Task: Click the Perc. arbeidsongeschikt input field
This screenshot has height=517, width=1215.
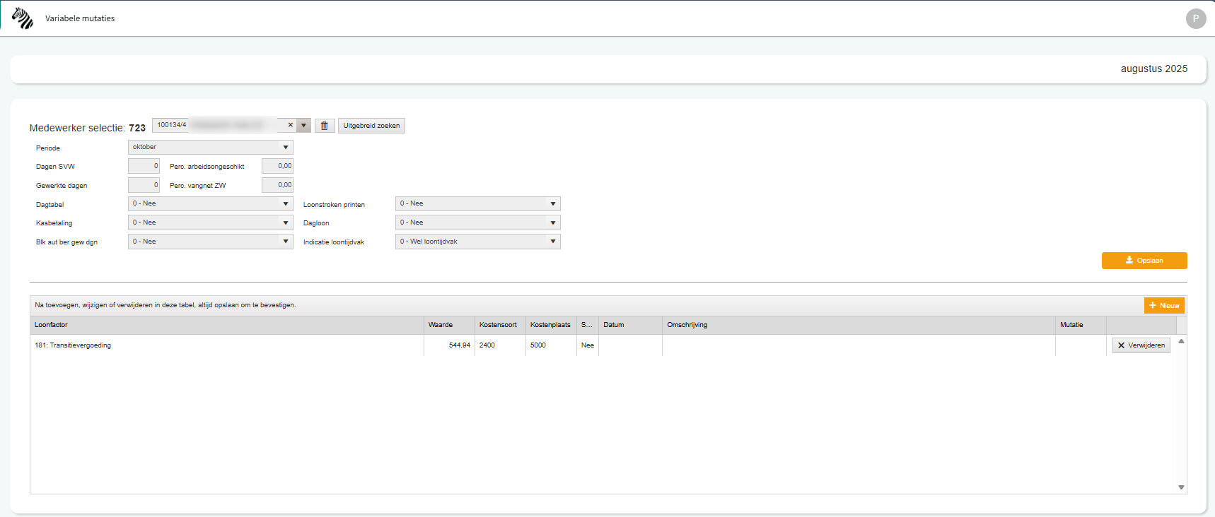Action: (277, 166)
